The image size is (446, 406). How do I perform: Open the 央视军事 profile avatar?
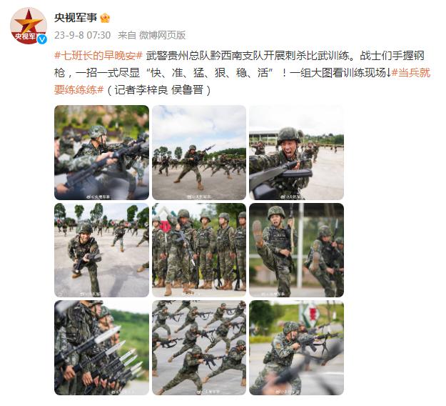pyautogui.click(x=29, y=26)
